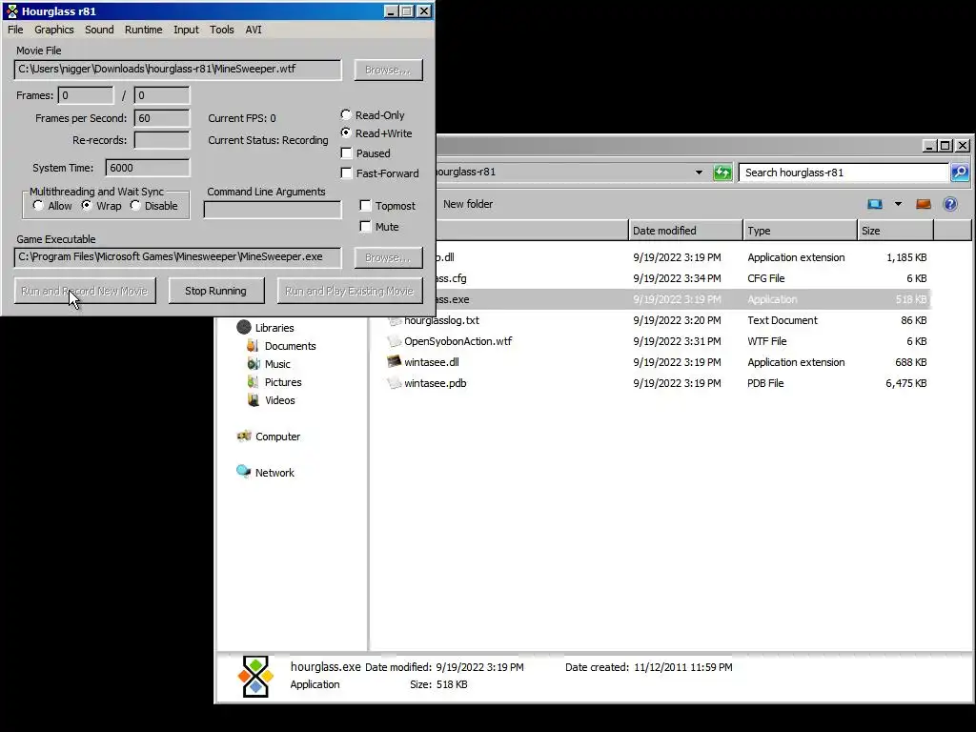Open Music library icon

click(x=253, y=363)
